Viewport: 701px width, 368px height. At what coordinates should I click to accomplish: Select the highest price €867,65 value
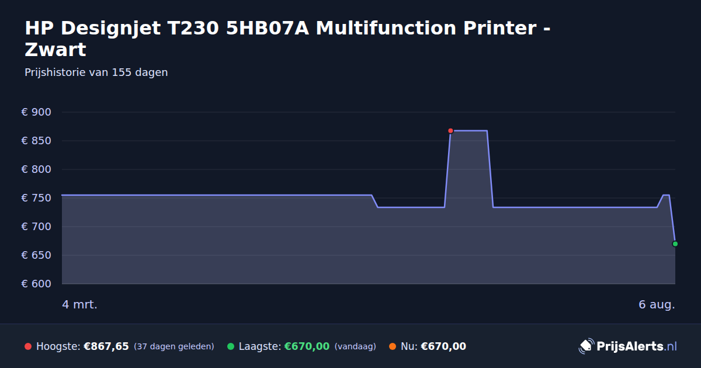[106, 346]
